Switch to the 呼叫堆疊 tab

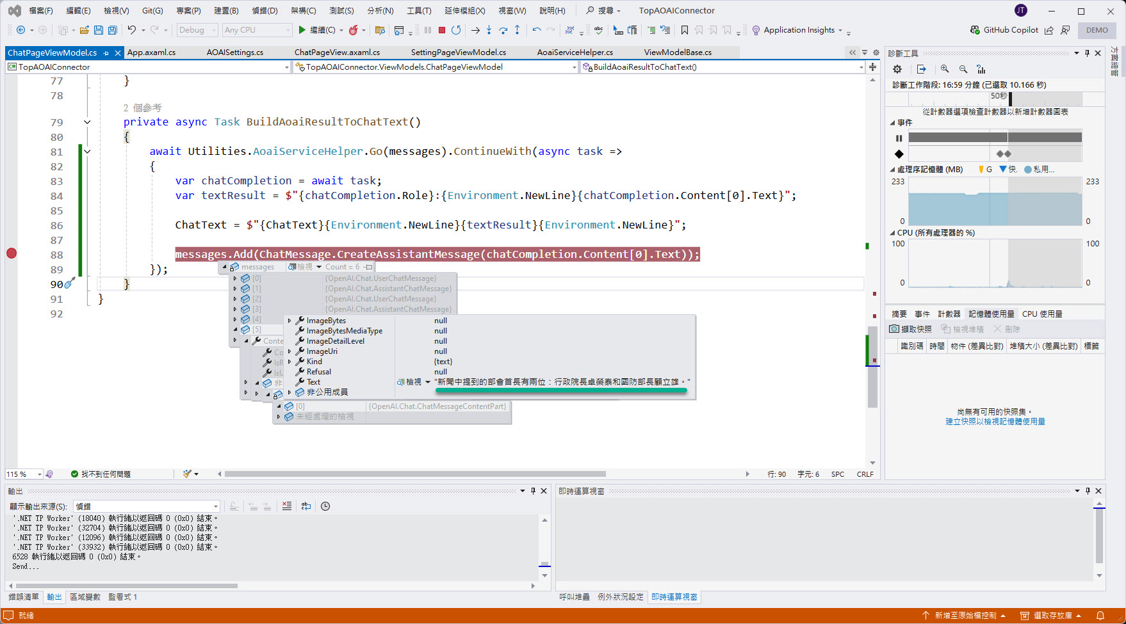click(x=575, y=597)
